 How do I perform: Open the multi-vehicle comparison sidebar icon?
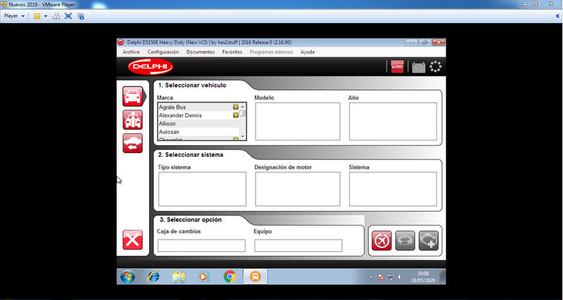132,119
